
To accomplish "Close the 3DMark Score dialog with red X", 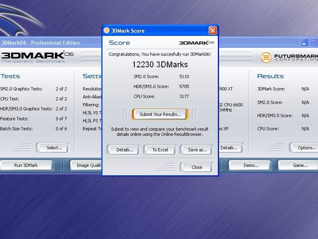I will 213,31.
